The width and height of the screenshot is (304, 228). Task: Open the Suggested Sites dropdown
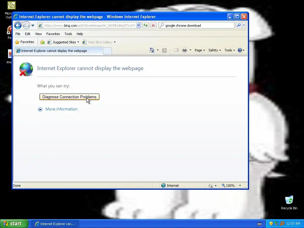[63, 42]
